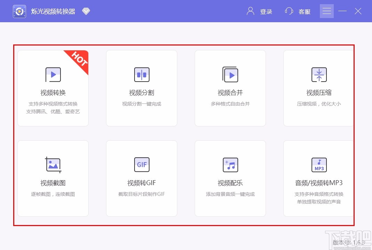
Task: Open the 视频截图 screenshot tool
Action: pos(53,178)
